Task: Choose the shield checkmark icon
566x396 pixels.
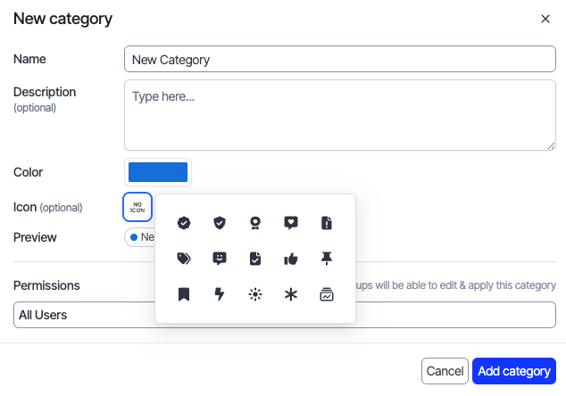Action: click(x=220, y=223)
